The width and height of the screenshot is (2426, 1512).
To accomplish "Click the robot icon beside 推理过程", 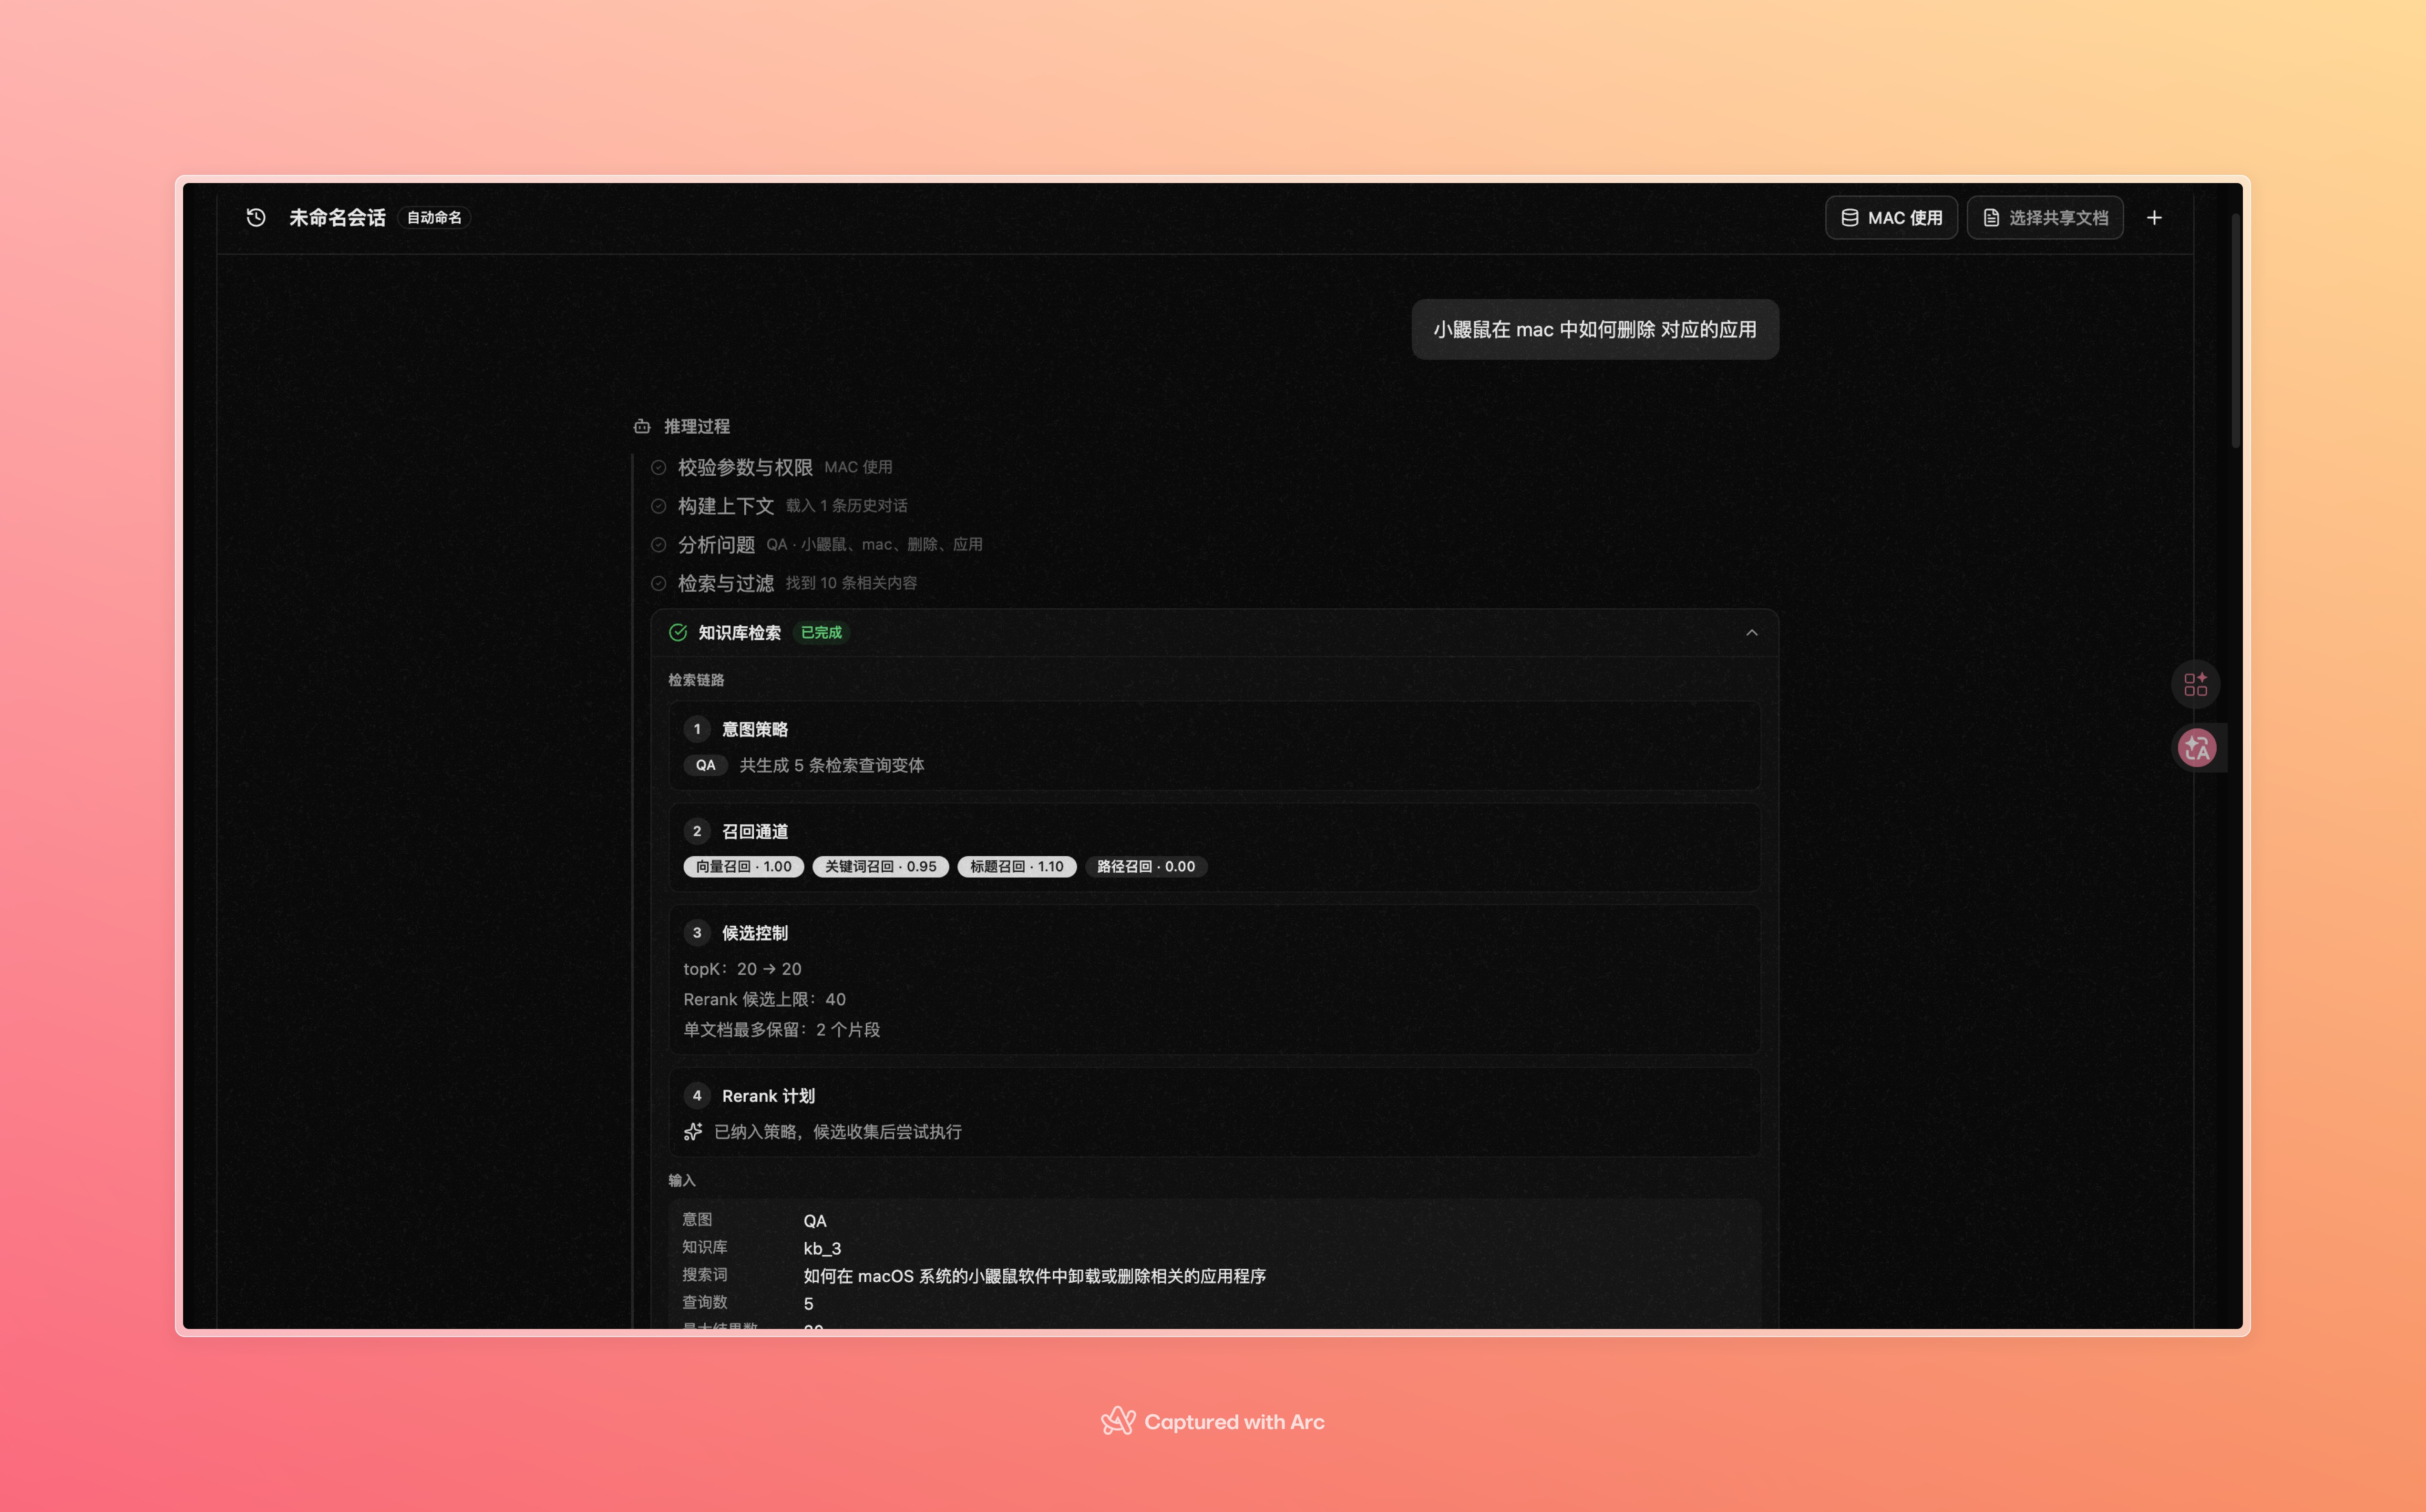I will coord(642,427).
